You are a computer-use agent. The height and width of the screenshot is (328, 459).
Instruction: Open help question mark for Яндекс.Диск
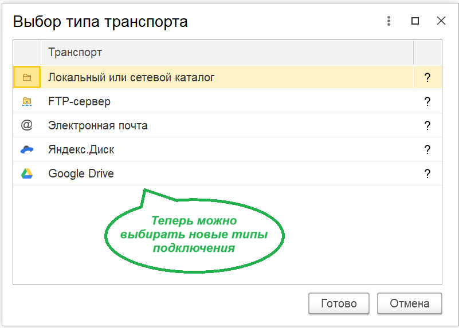pyautogui.click(x=427, y=149)
